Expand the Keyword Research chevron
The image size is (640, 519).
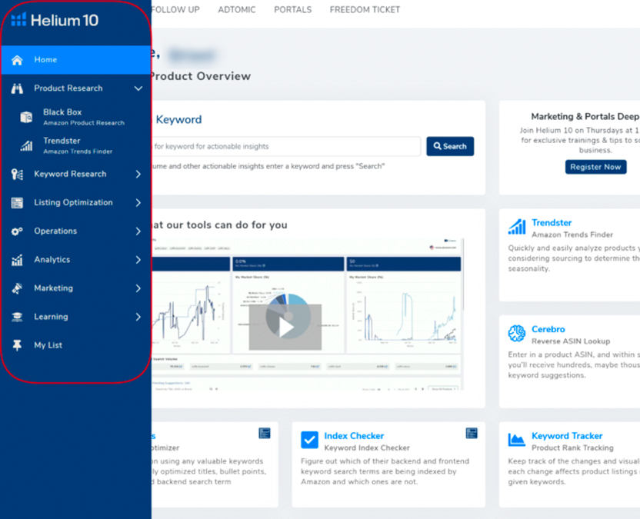138,175
